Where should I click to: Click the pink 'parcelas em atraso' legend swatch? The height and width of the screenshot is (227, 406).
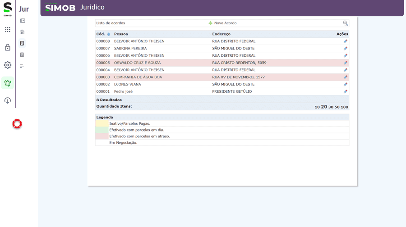click(102, 136)
